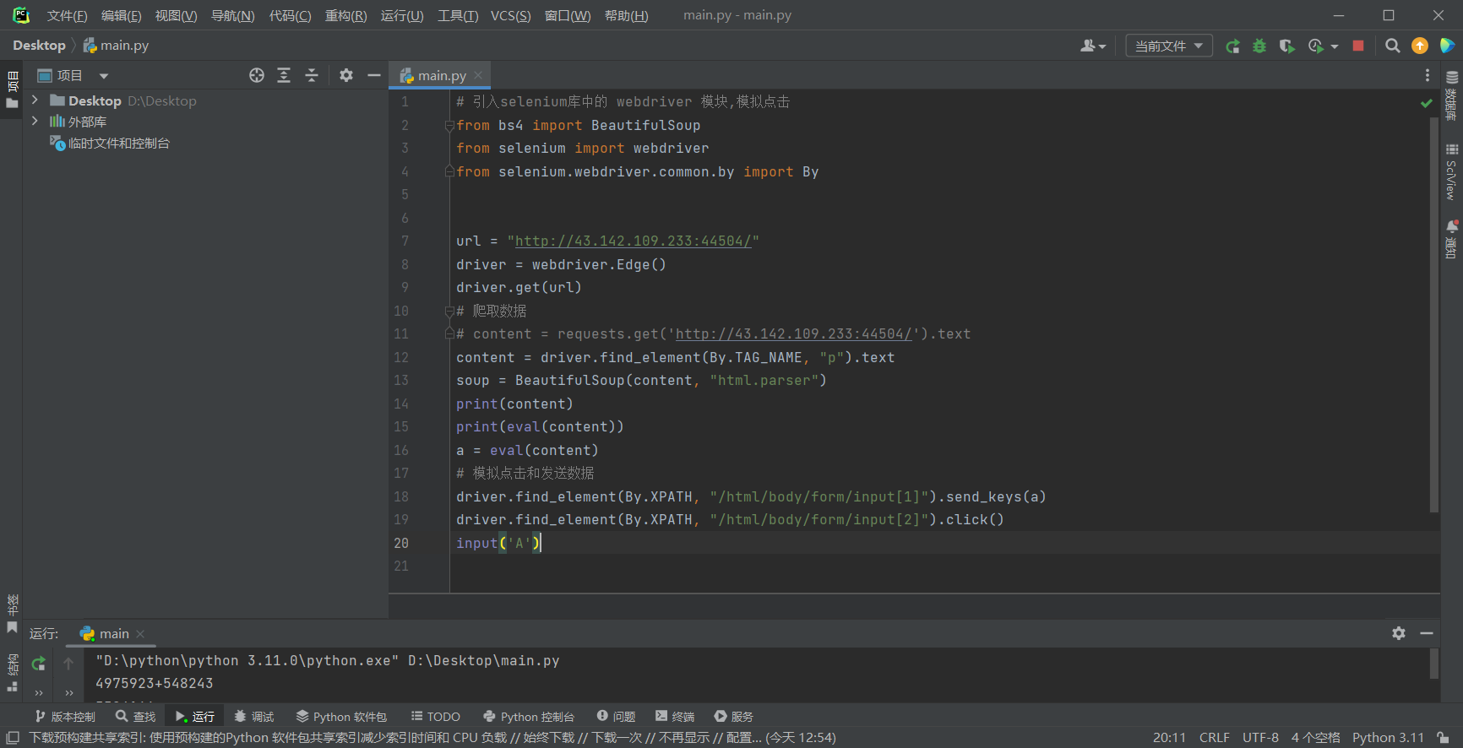Close the main.py editor tab

478,75
